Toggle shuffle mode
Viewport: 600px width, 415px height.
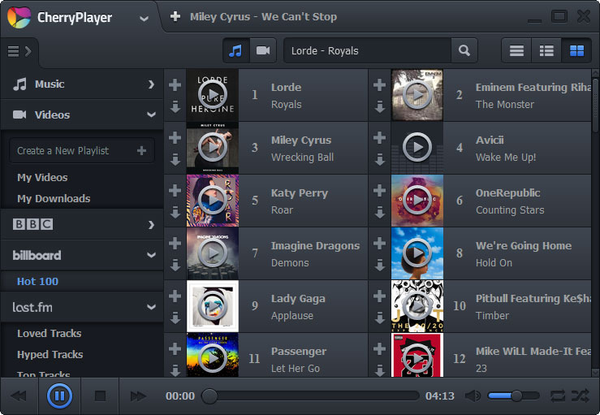coord(580,396)
